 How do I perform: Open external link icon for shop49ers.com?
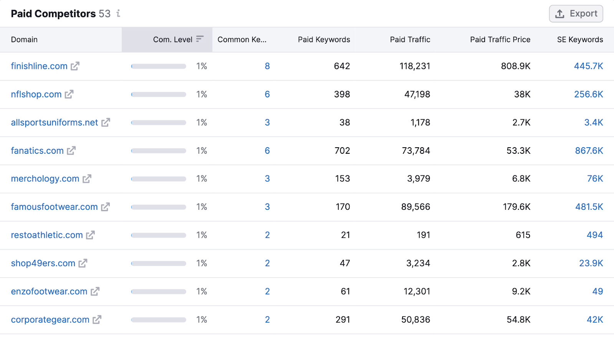tap(83, 263)
